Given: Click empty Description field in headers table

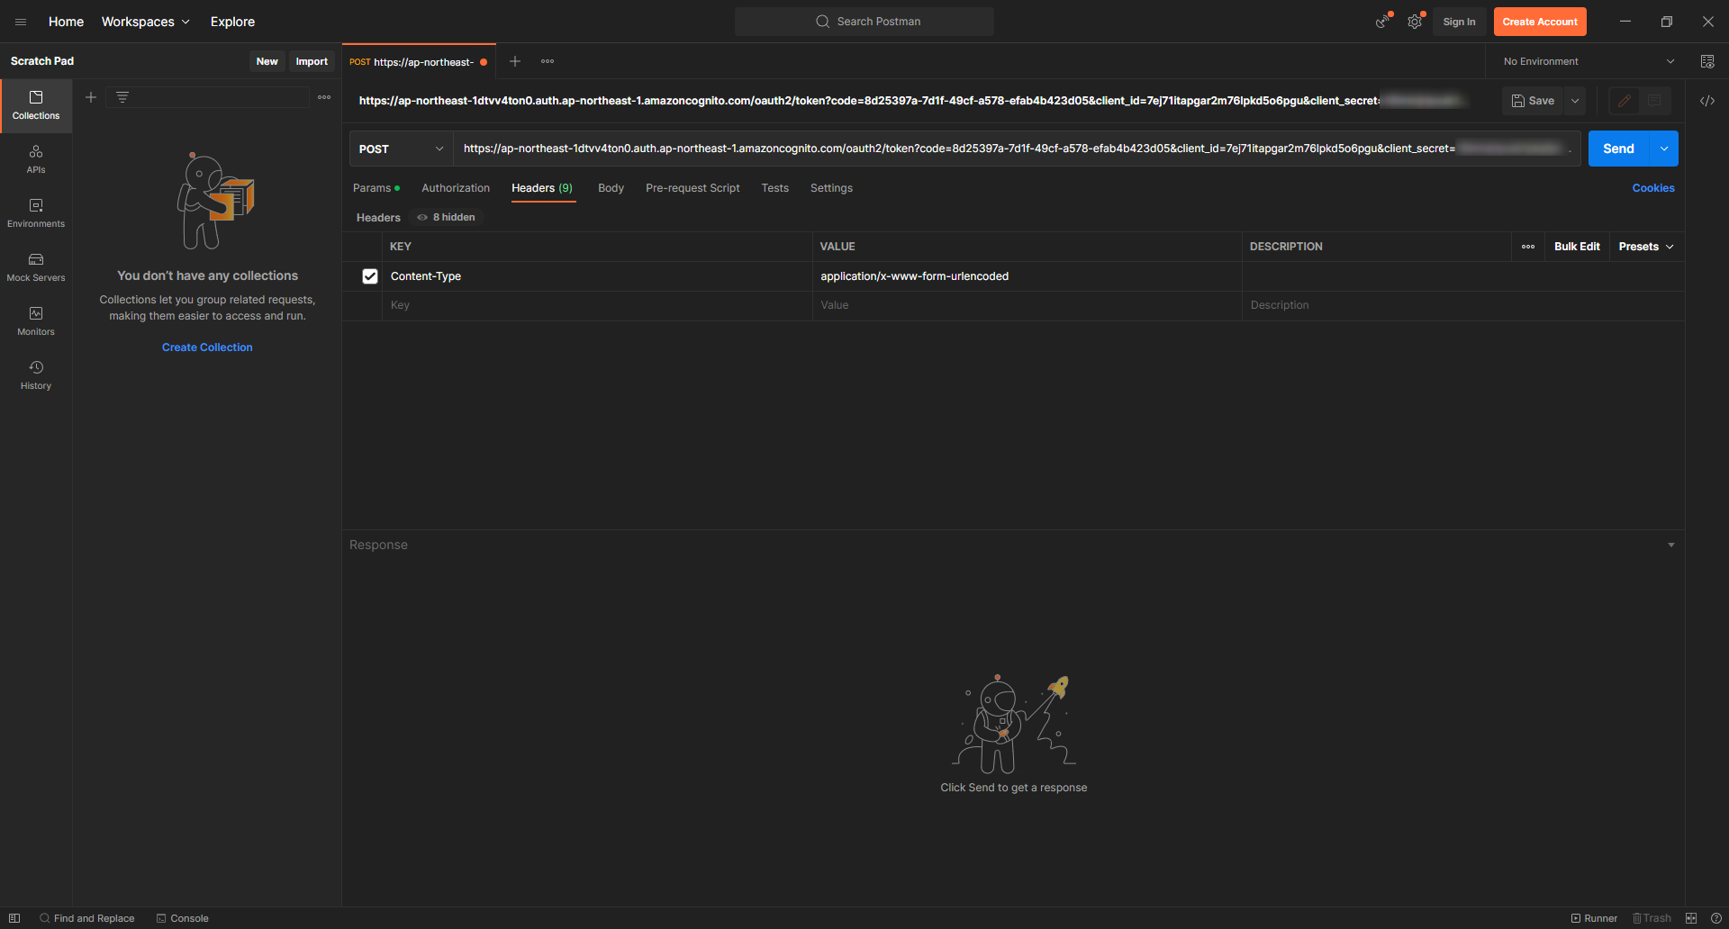Looking at the screenshot, I should [1462, 305].
